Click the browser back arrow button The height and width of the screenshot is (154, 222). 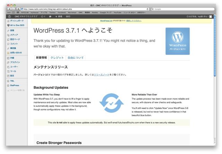(9, 9)
